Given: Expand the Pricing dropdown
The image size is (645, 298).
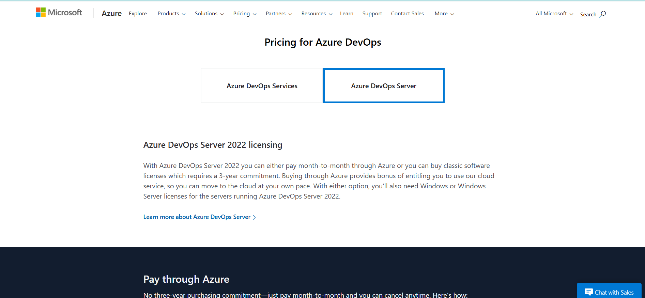Looking at the screenshot, I should click(245, 14).
